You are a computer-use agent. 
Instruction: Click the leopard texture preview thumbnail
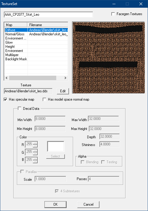click(x=108, y=58)
